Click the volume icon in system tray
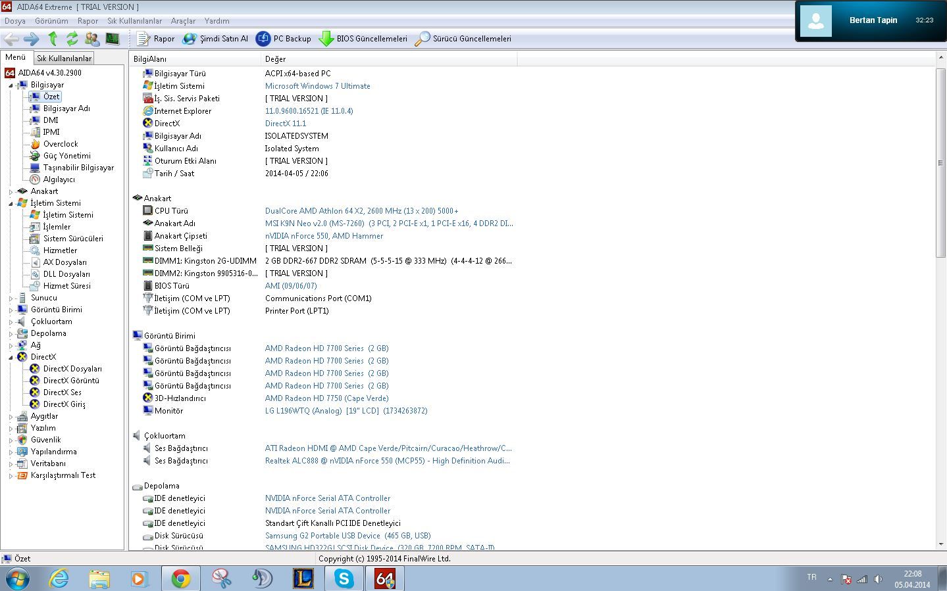The height and width of the screenshot is (591, 947). pos(878,579)
